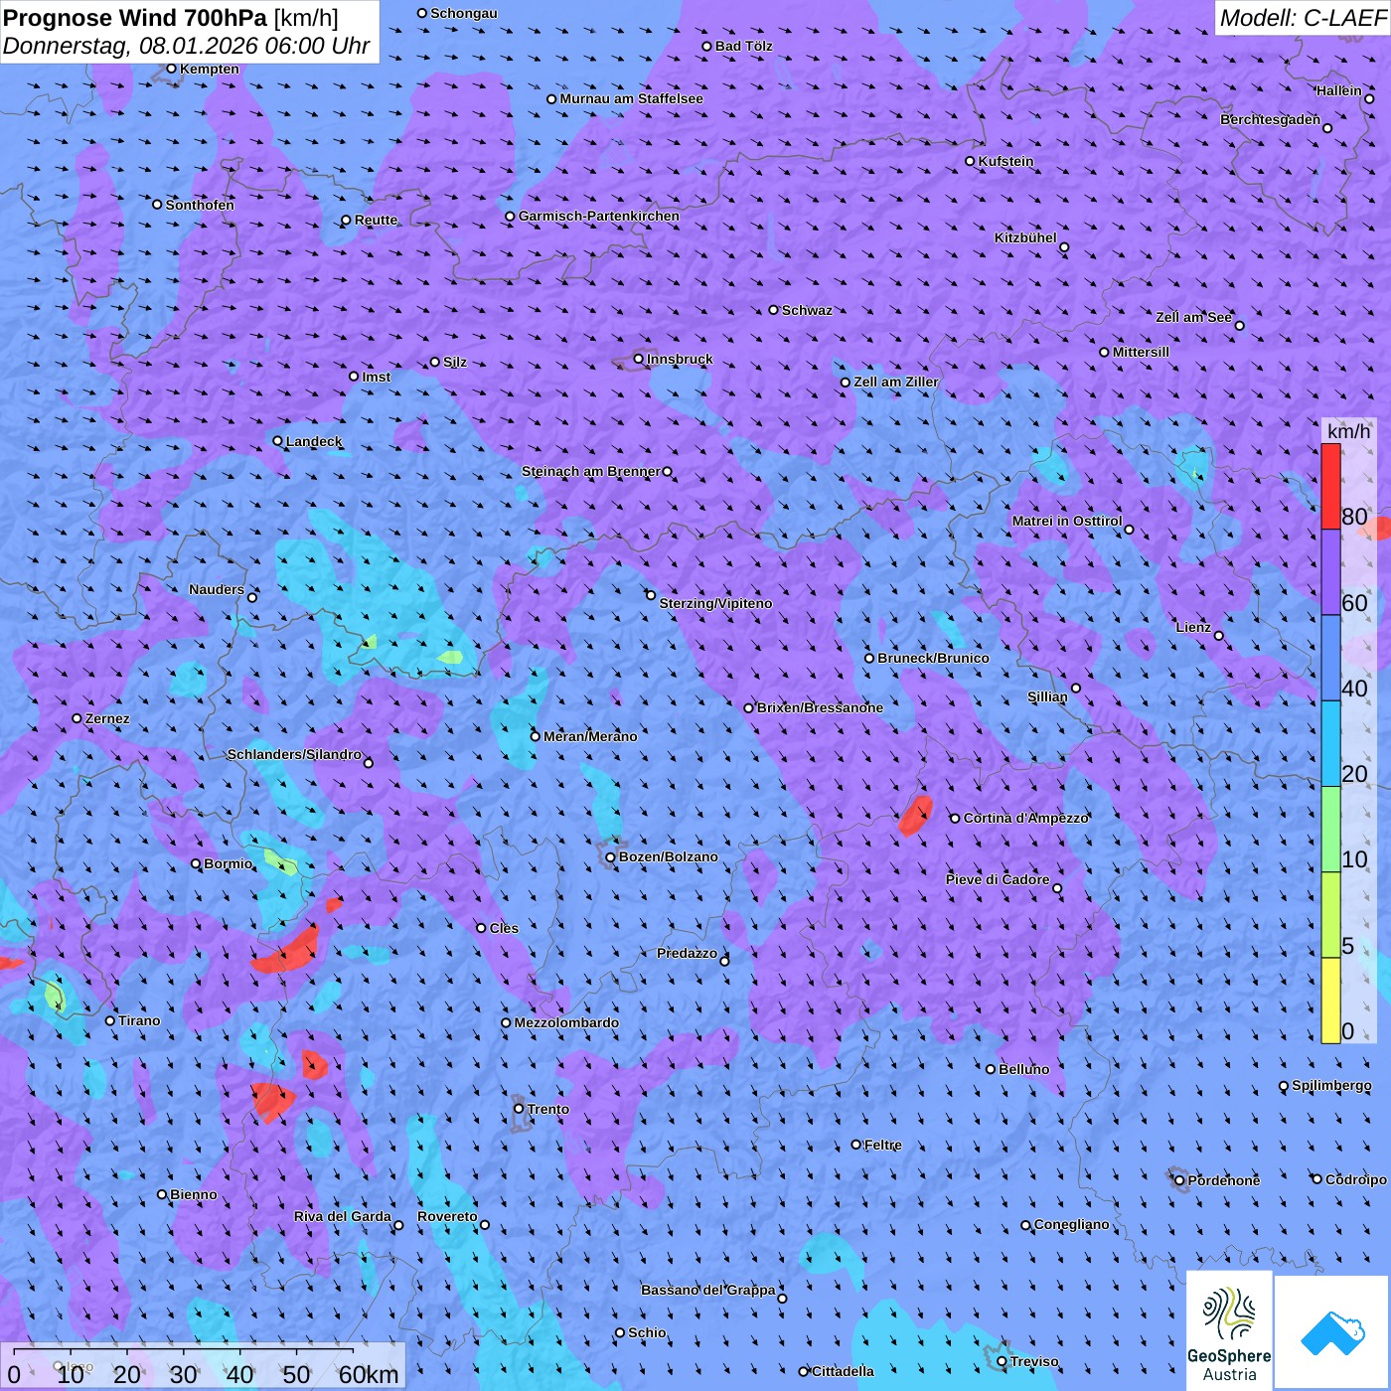Click the Steinach am Brenner label
The height and width of the screenshot is (1391, 1391).
(x=591, y=471)
